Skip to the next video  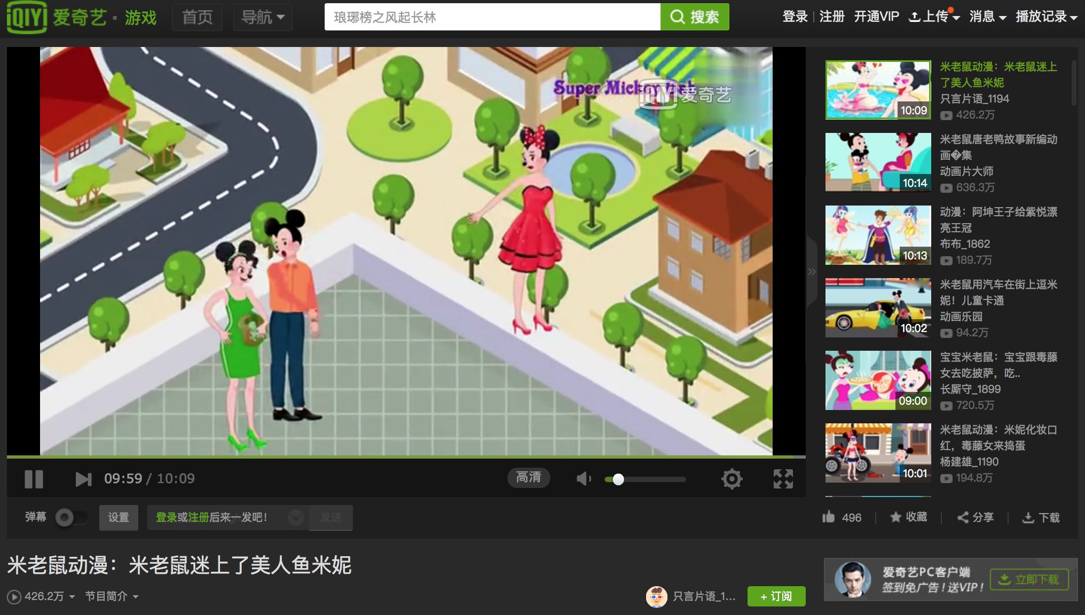click(x=83, y=479)
